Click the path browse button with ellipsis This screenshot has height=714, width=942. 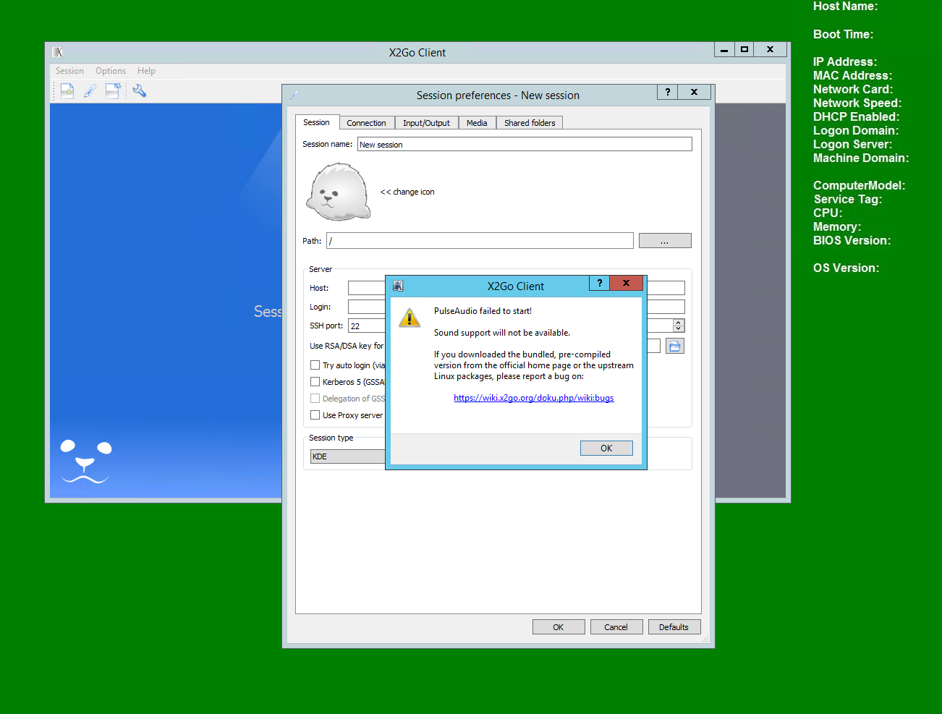664,241
